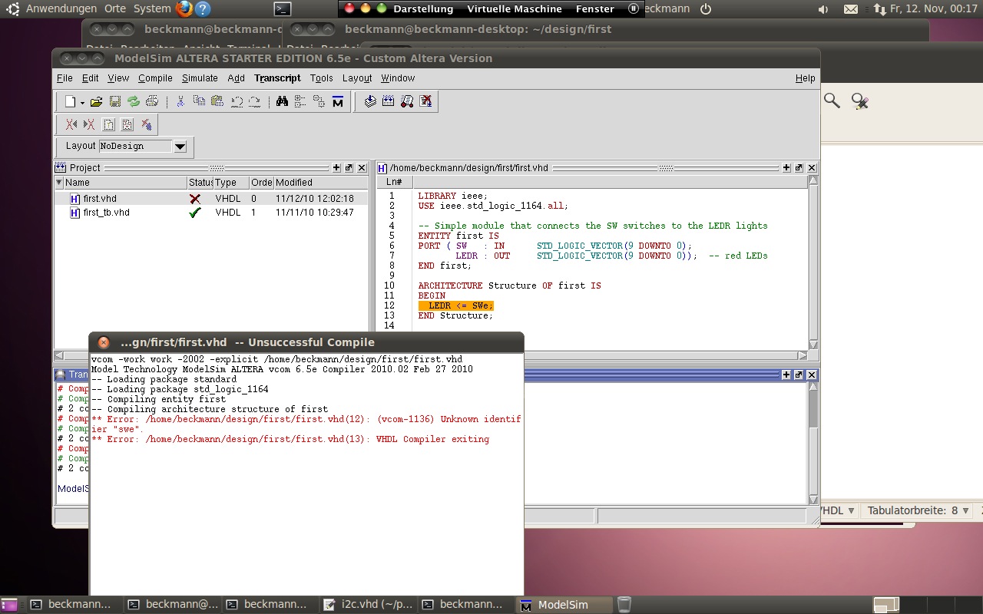The width and height of the screenshot is (983, 614).
Task: Open the New file dropdown arrow
Action: 82,102
